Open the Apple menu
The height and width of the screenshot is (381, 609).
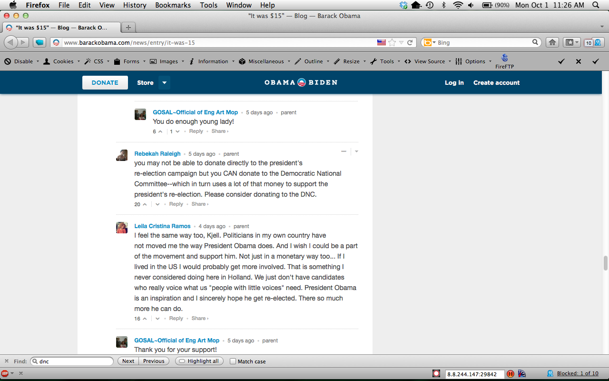pyautogui.click(x=13, y=5)
